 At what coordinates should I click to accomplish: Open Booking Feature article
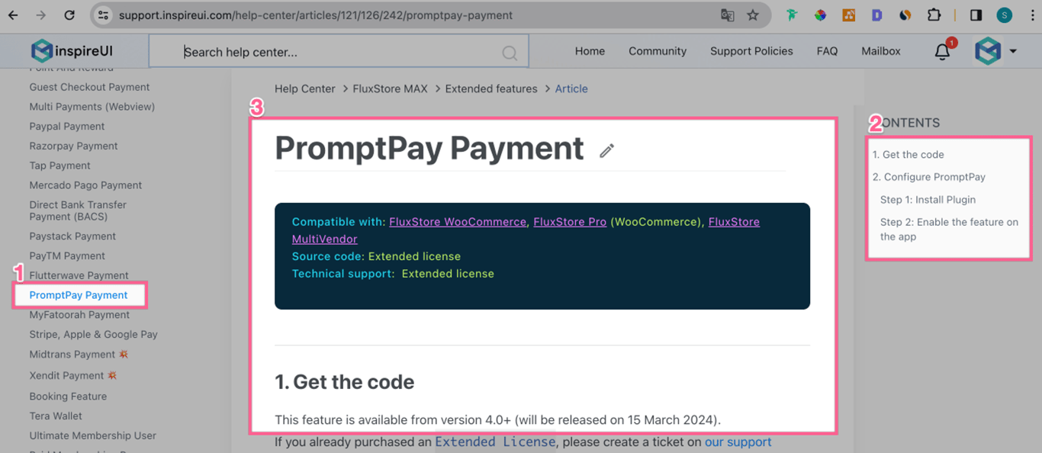pyautogui.click(x=68, y=397)
